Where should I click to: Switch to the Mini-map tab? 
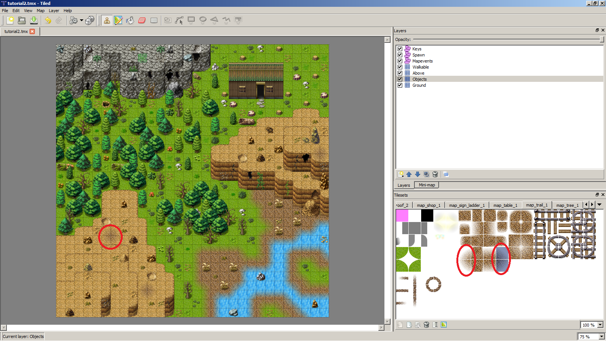(427, 185)
